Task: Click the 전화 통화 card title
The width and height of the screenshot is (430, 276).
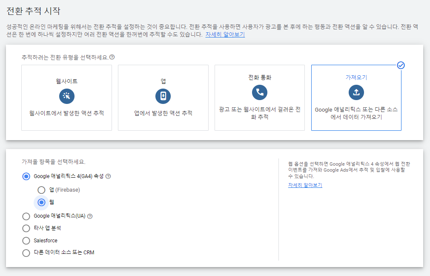Action: pyautogui.click(x=260, y=78)
